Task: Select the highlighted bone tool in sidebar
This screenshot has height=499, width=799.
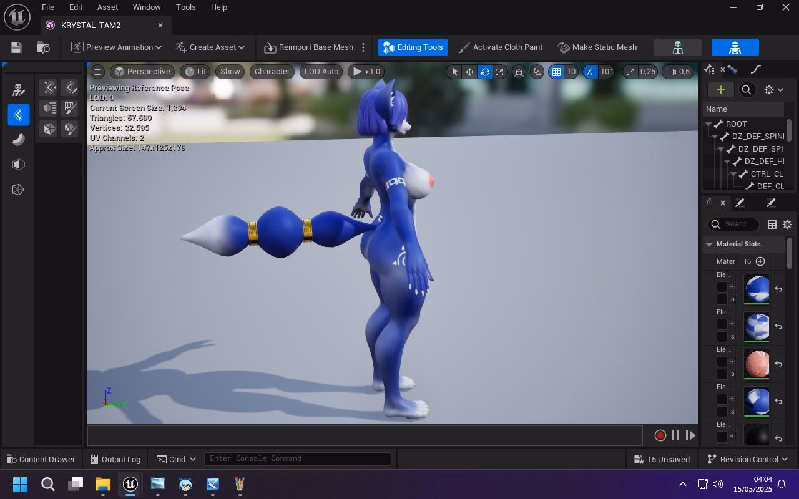Action: click(18, 115)
